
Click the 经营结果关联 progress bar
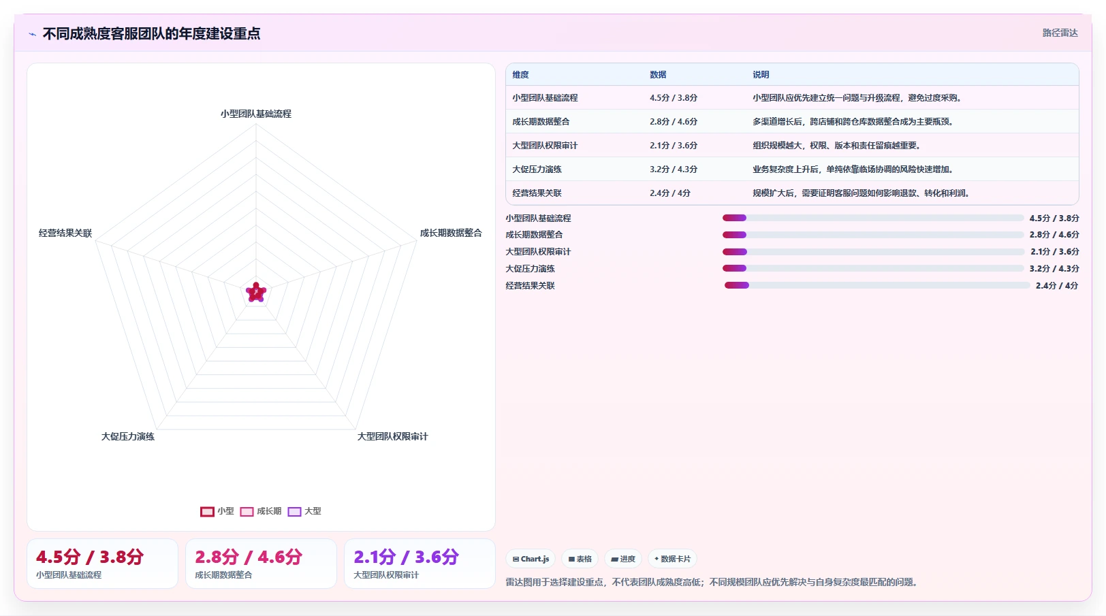point(876,285)
